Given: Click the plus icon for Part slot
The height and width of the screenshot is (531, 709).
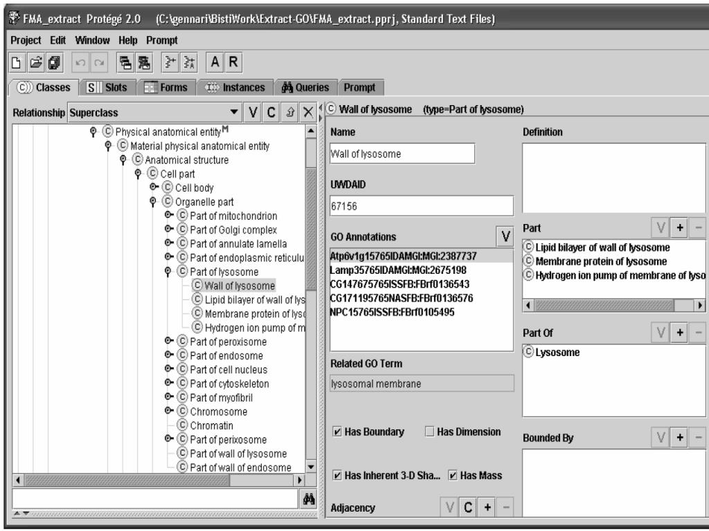Looking at the screenshot, I should pos(680,227).
